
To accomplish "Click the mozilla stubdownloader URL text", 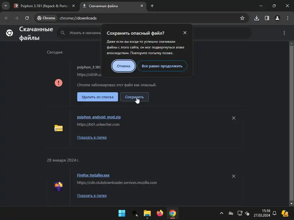I will pos(117,182).
